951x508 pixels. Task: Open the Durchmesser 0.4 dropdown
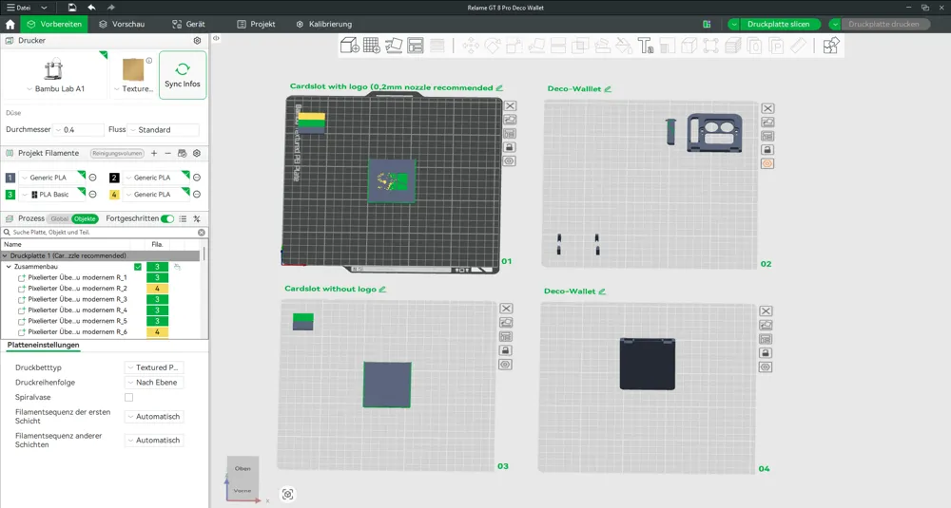79,129
